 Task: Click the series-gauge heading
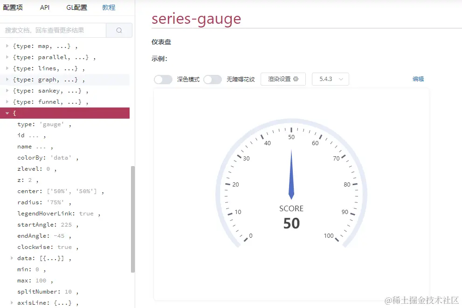196,19
